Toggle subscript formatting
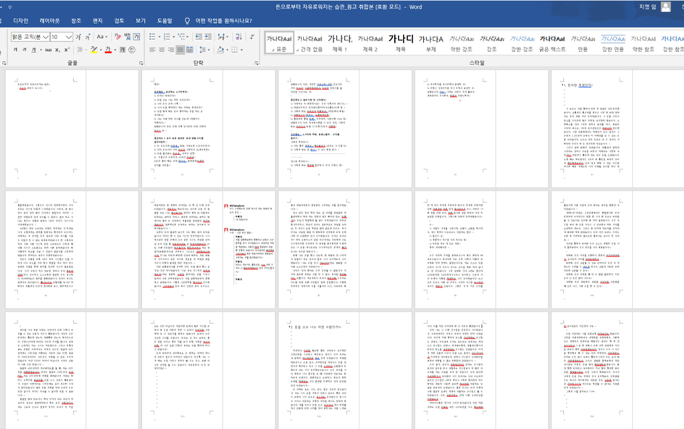The height and width of the screenshot is (429, 684). pyautogui.click(x=58, y=50)
